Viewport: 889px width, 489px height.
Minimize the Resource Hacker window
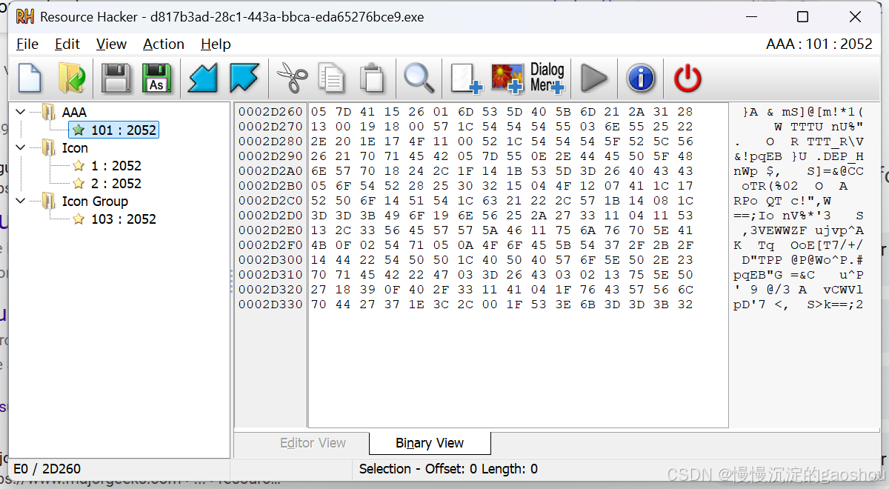752,16
